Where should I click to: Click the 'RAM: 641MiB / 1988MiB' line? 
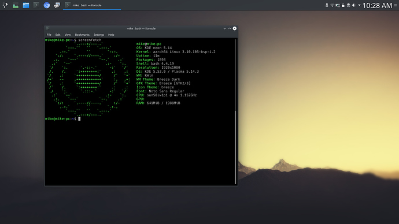pos(158,103)
